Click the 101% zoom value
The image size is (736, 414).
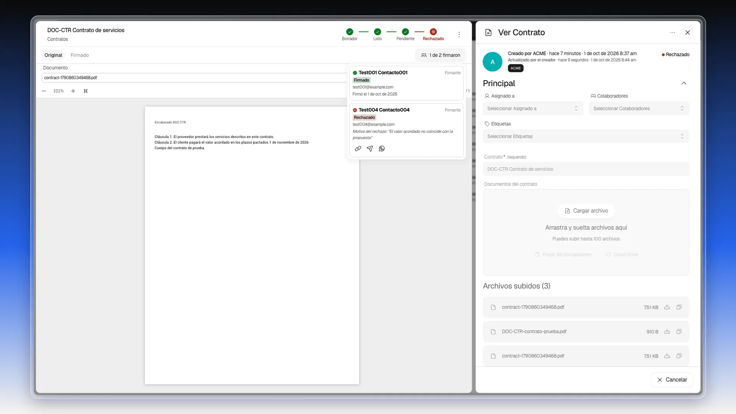tap(58, 91)
